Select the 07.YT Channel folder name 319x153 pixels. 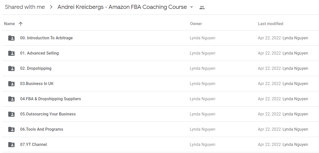coord(33,145)
